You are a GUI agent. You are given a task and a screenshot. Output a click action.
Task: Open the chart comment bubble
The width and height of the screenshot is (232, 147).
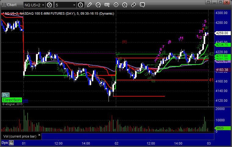[142, 5]
